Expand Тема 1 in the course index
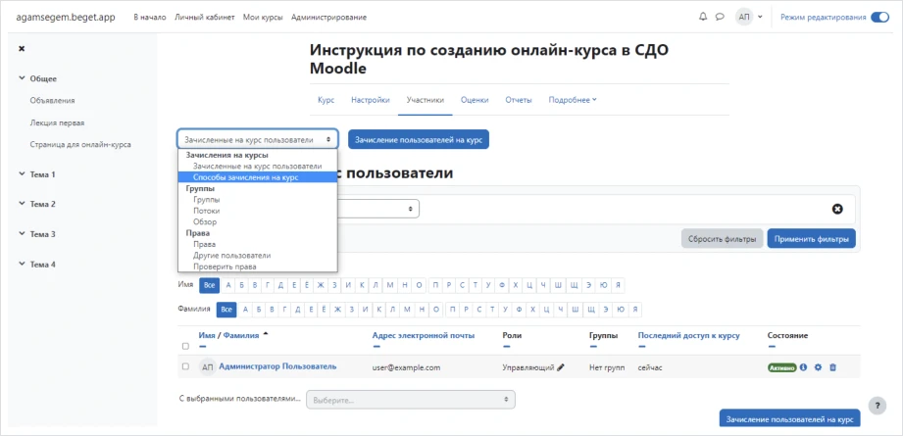The width and height of the screenshot is (903, 436). (22, 173)
